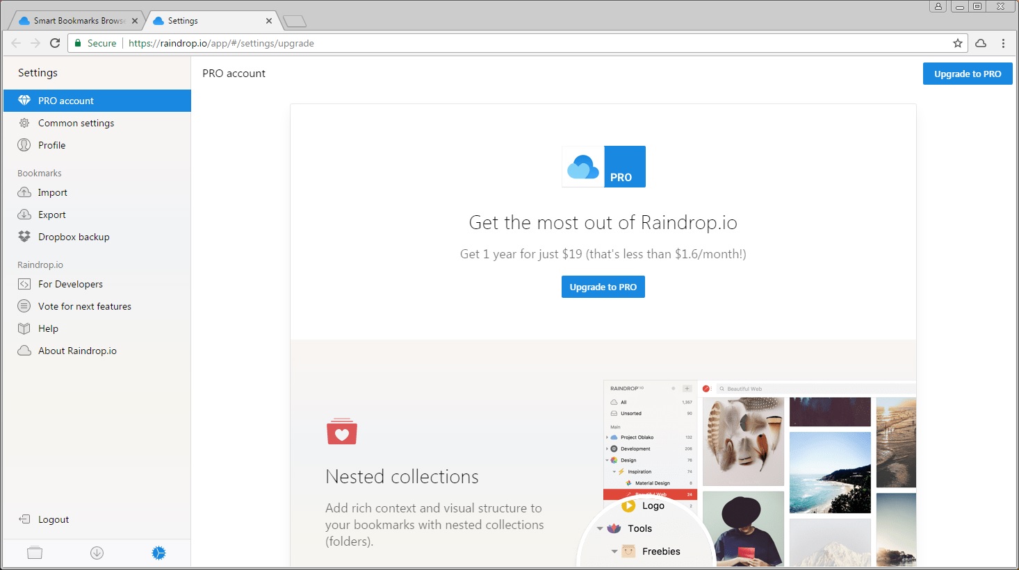Click the cloud icon beside About Raindrop.io

24,351
